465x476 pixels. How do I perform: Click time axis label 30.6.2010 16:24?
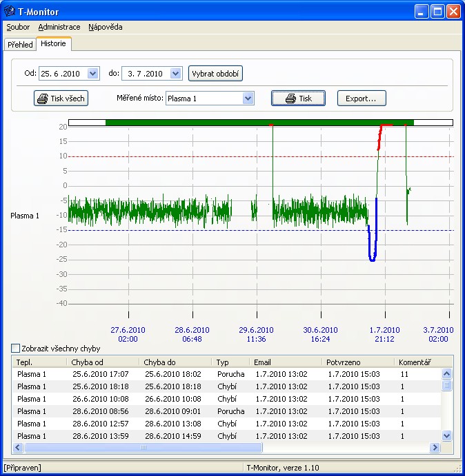320,334
